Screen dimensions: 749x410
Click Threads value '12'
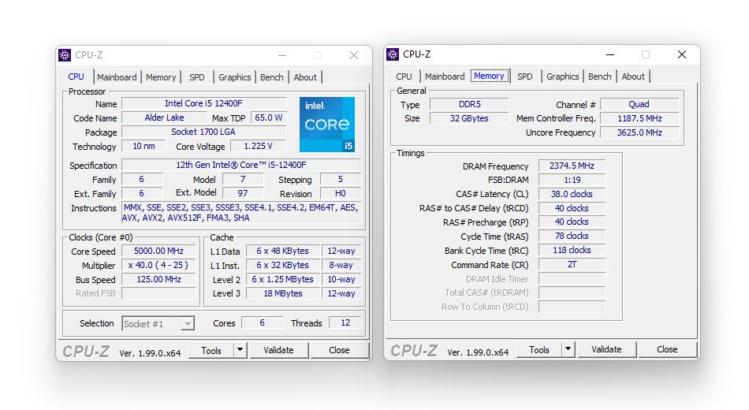pyautogui.click(x=345, y=323)
